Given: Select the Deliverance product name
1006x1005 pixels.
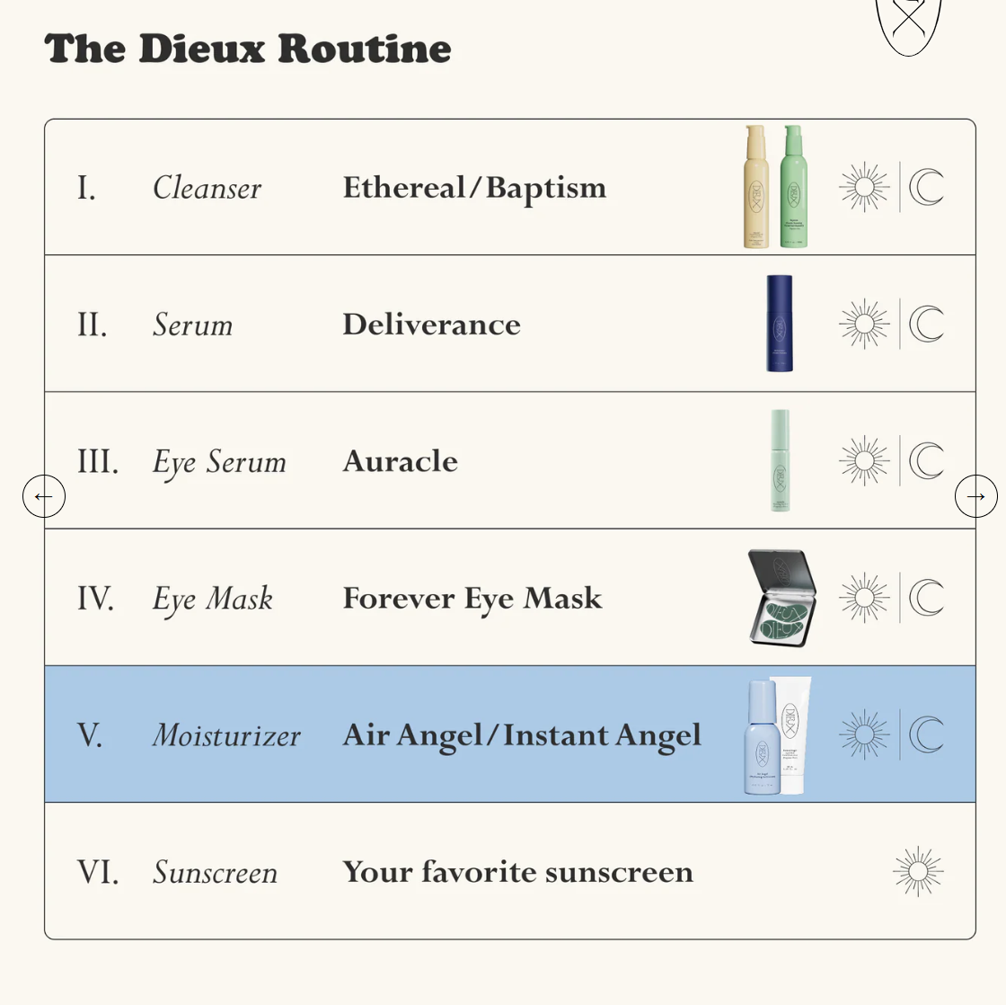Looking at the screenshot, I should click(431, 325).
